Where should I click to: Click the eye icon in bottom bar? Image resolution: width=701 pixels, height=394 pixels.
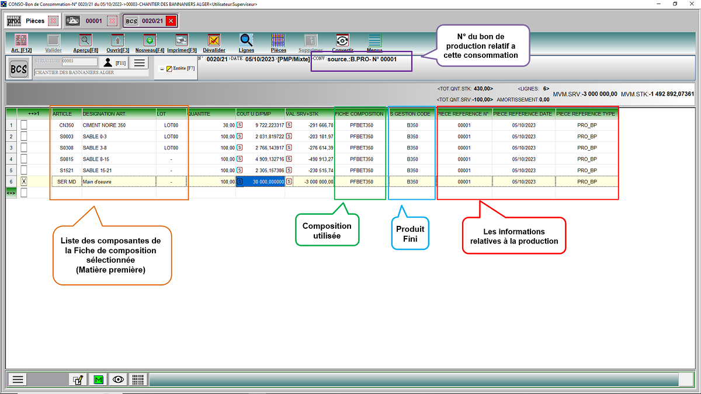(119, 379)
